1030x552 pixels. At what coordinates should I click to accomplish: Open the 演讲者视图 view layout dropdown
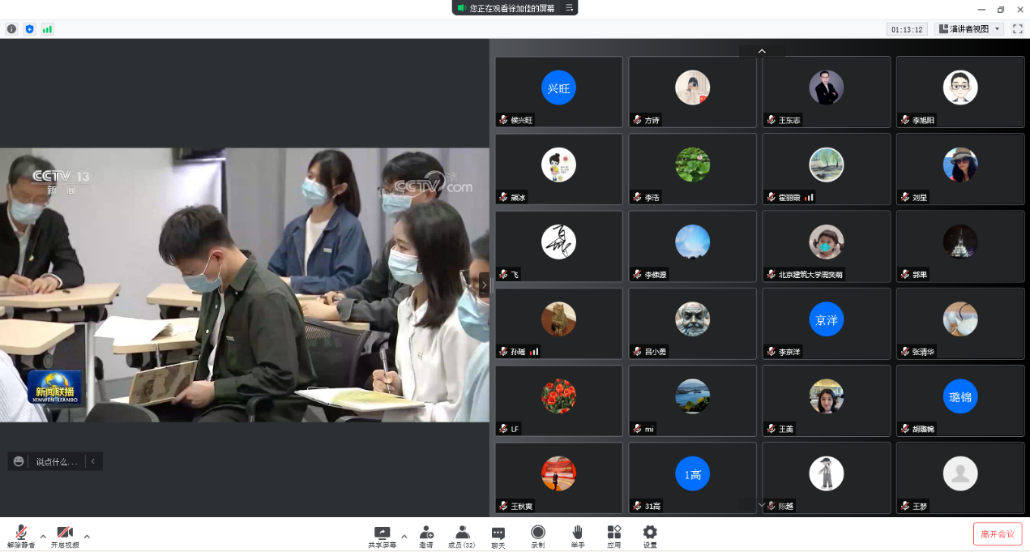[x=969, y=29]
